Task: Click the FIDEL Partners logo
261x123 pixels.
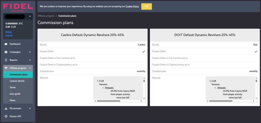Action: click(18, 7)
